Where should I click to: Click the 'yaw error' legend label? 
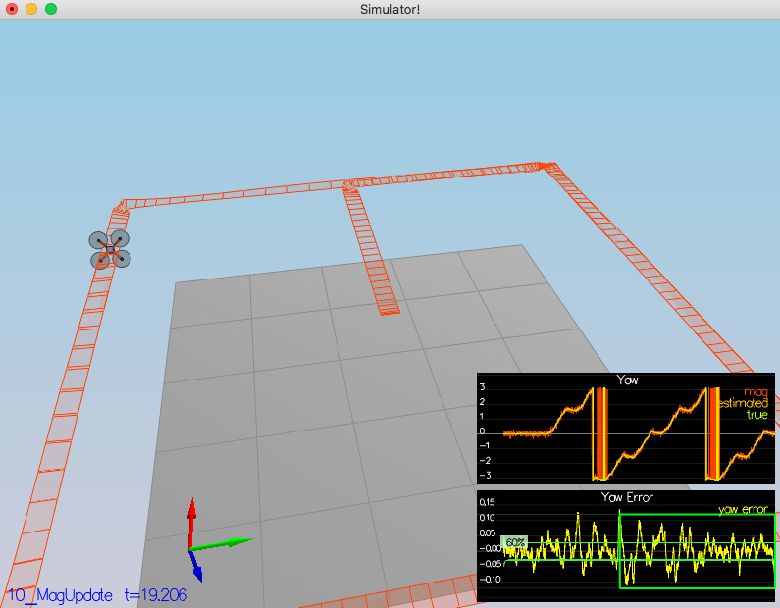(x=743, y=510)
